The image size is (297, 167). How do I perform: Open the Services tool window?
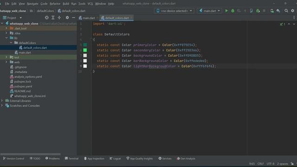[x=165, y=159]
